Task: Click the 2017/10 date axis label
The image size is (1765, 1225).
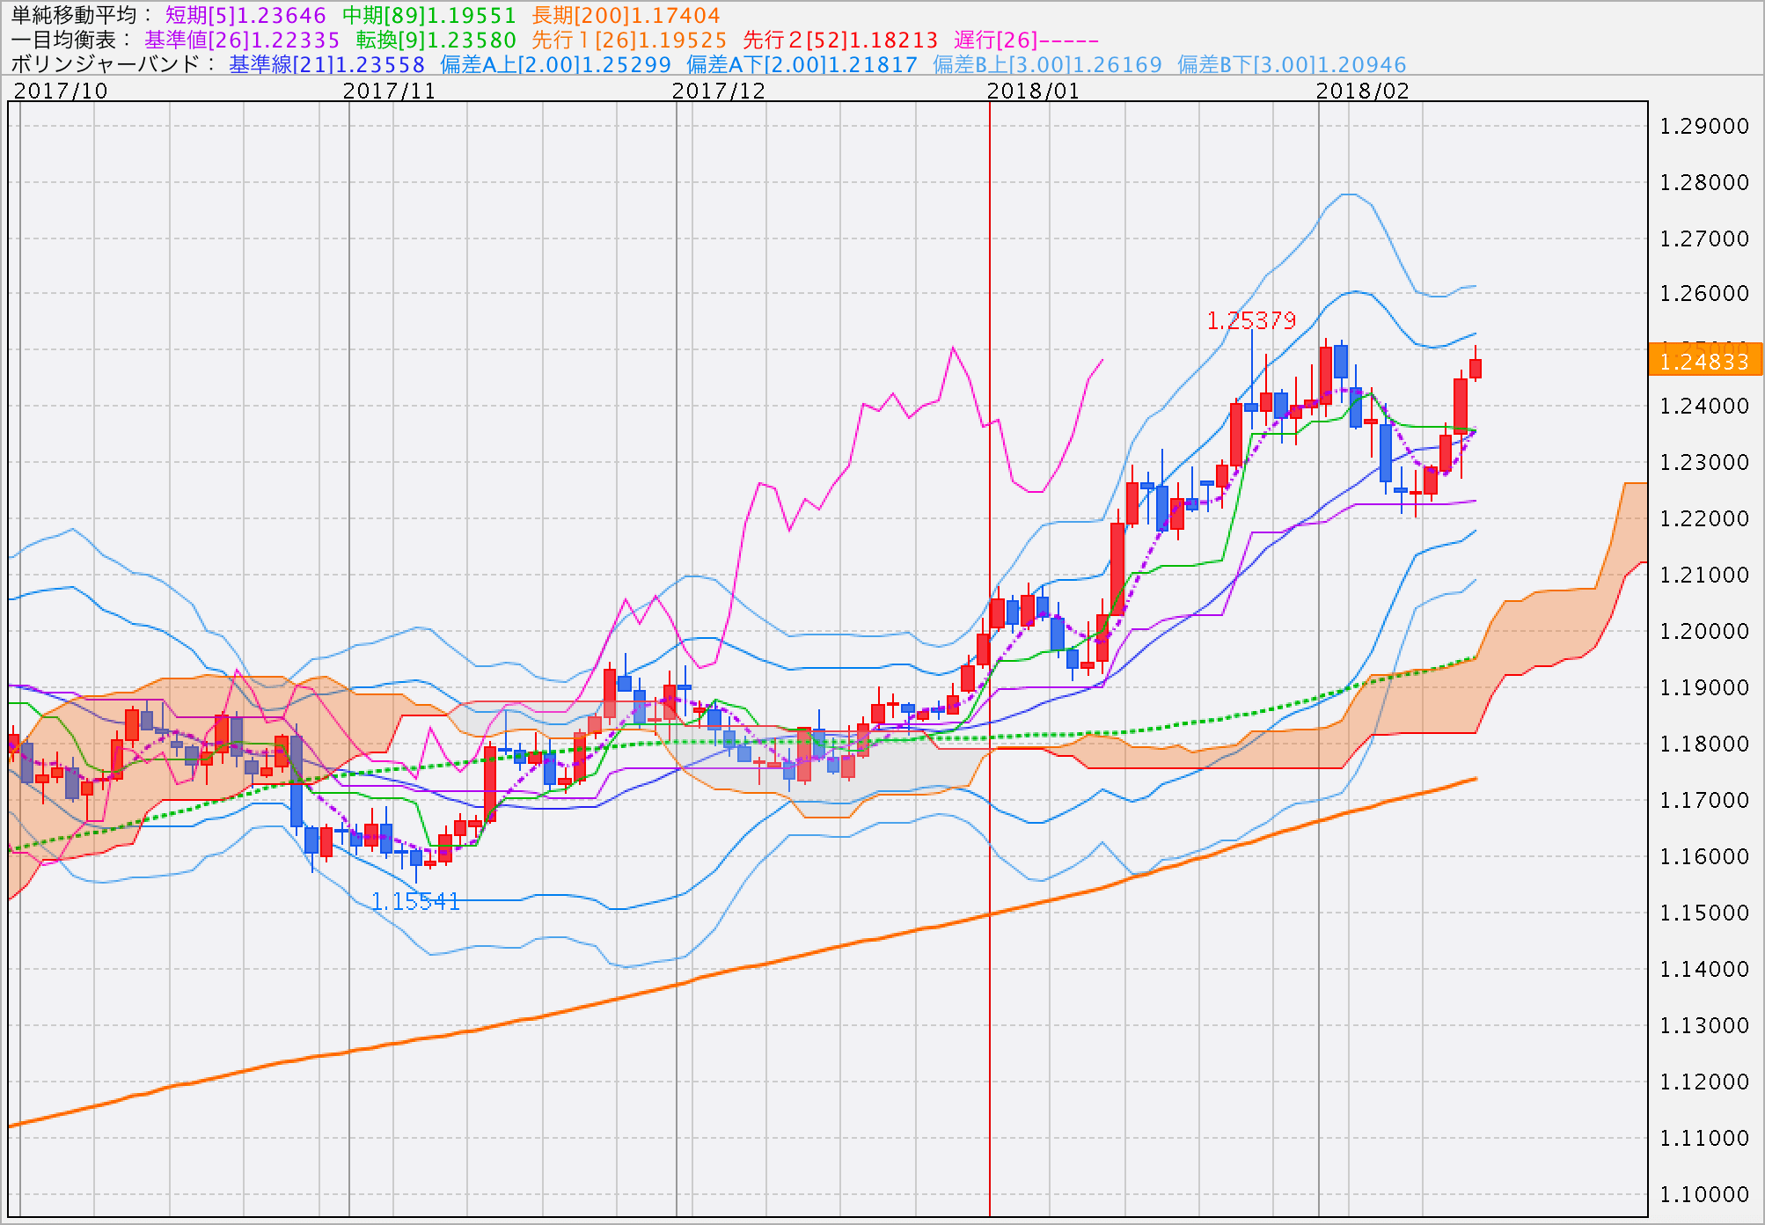Action: click(x=61, y=91)
